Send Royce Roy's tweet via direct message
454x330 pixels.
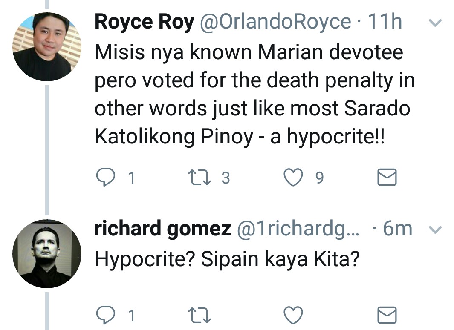click(x=387, y=178)
